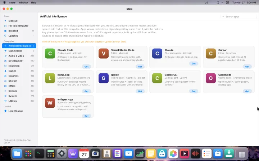Get llama.cpp
The height and width of the screenshot is (161, 259).
pyautogui.click(x=86, y=91)
